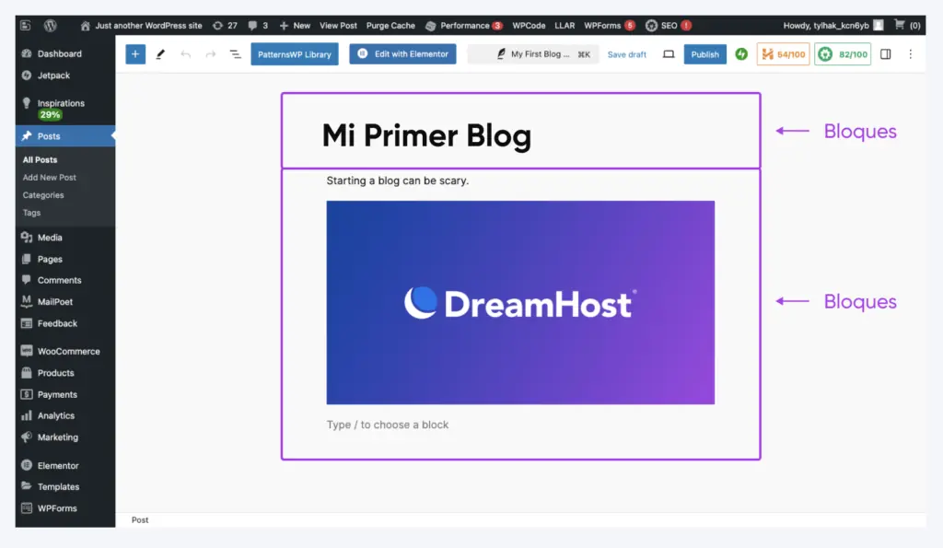
Task: Open the New content dropdown
Action: pos(295,25)
